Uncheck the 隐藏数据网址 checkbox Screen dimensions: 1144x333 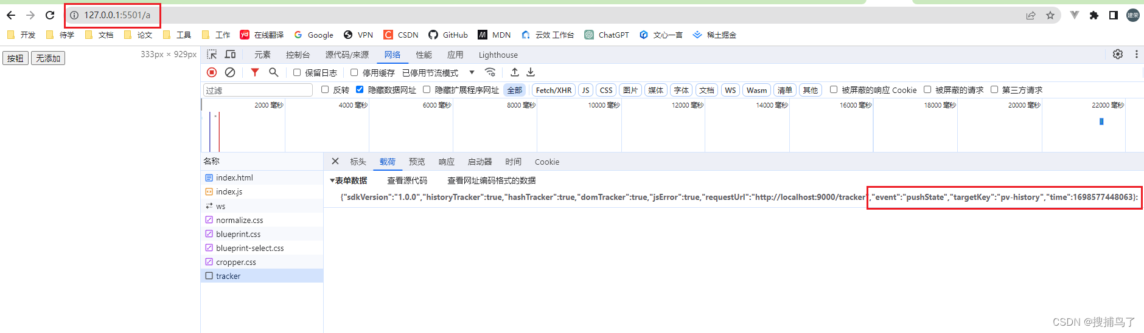pos(360,90)
